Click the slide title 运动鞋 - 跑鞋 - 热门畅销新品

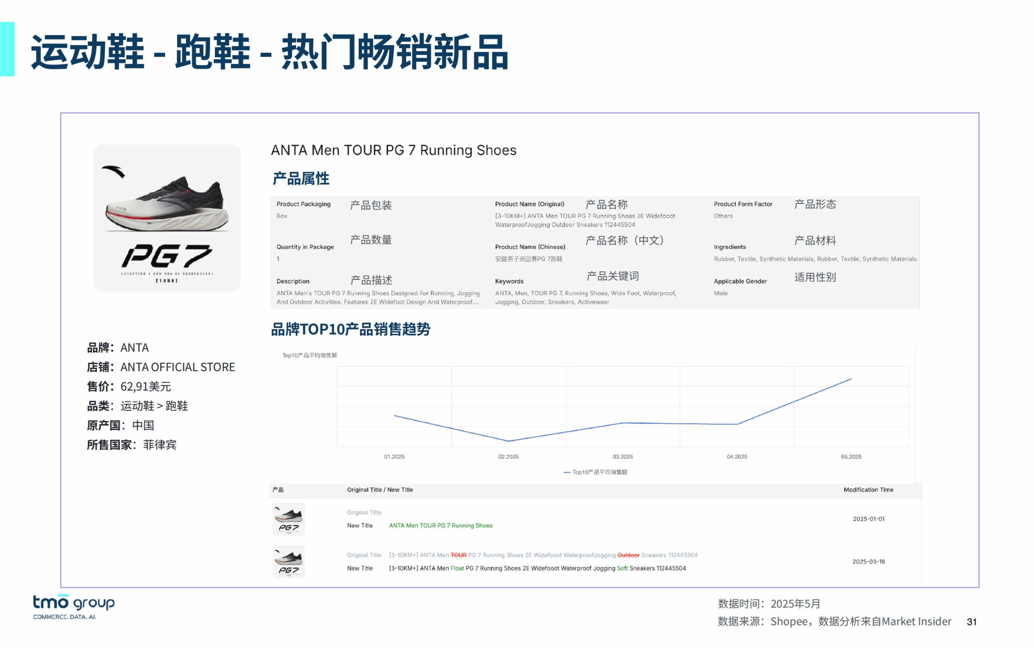coord(270,51)
